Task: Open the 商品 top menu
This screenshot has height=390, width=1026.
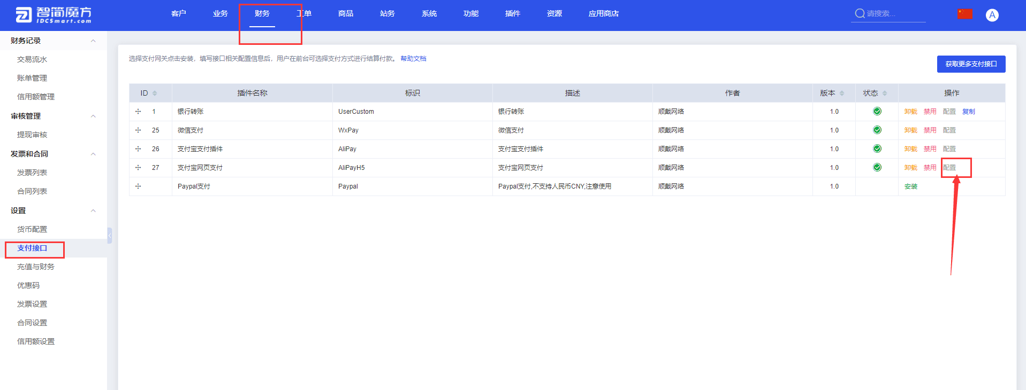Action: (346, 13)
